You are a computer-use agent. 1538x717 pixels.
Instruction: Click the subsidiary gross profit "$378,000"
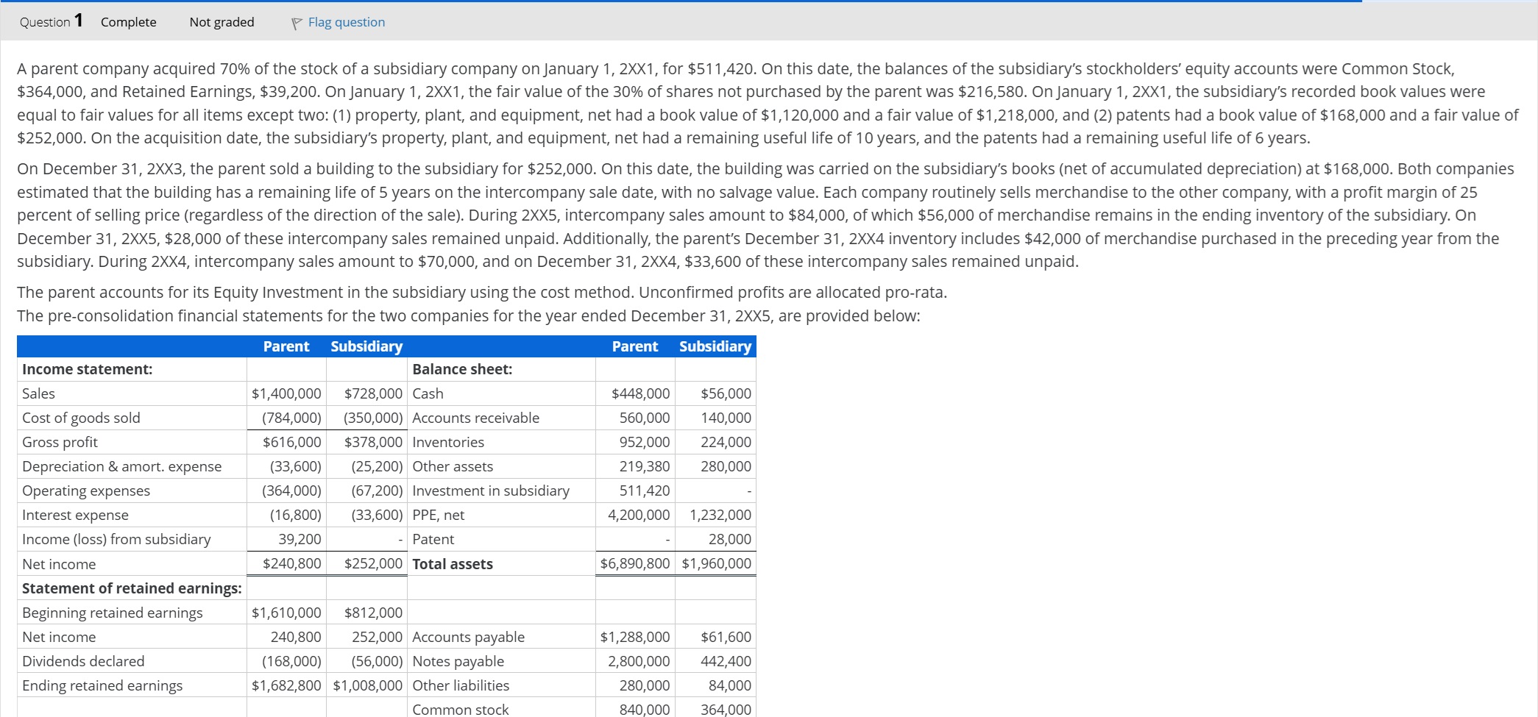tap(373, 442)
